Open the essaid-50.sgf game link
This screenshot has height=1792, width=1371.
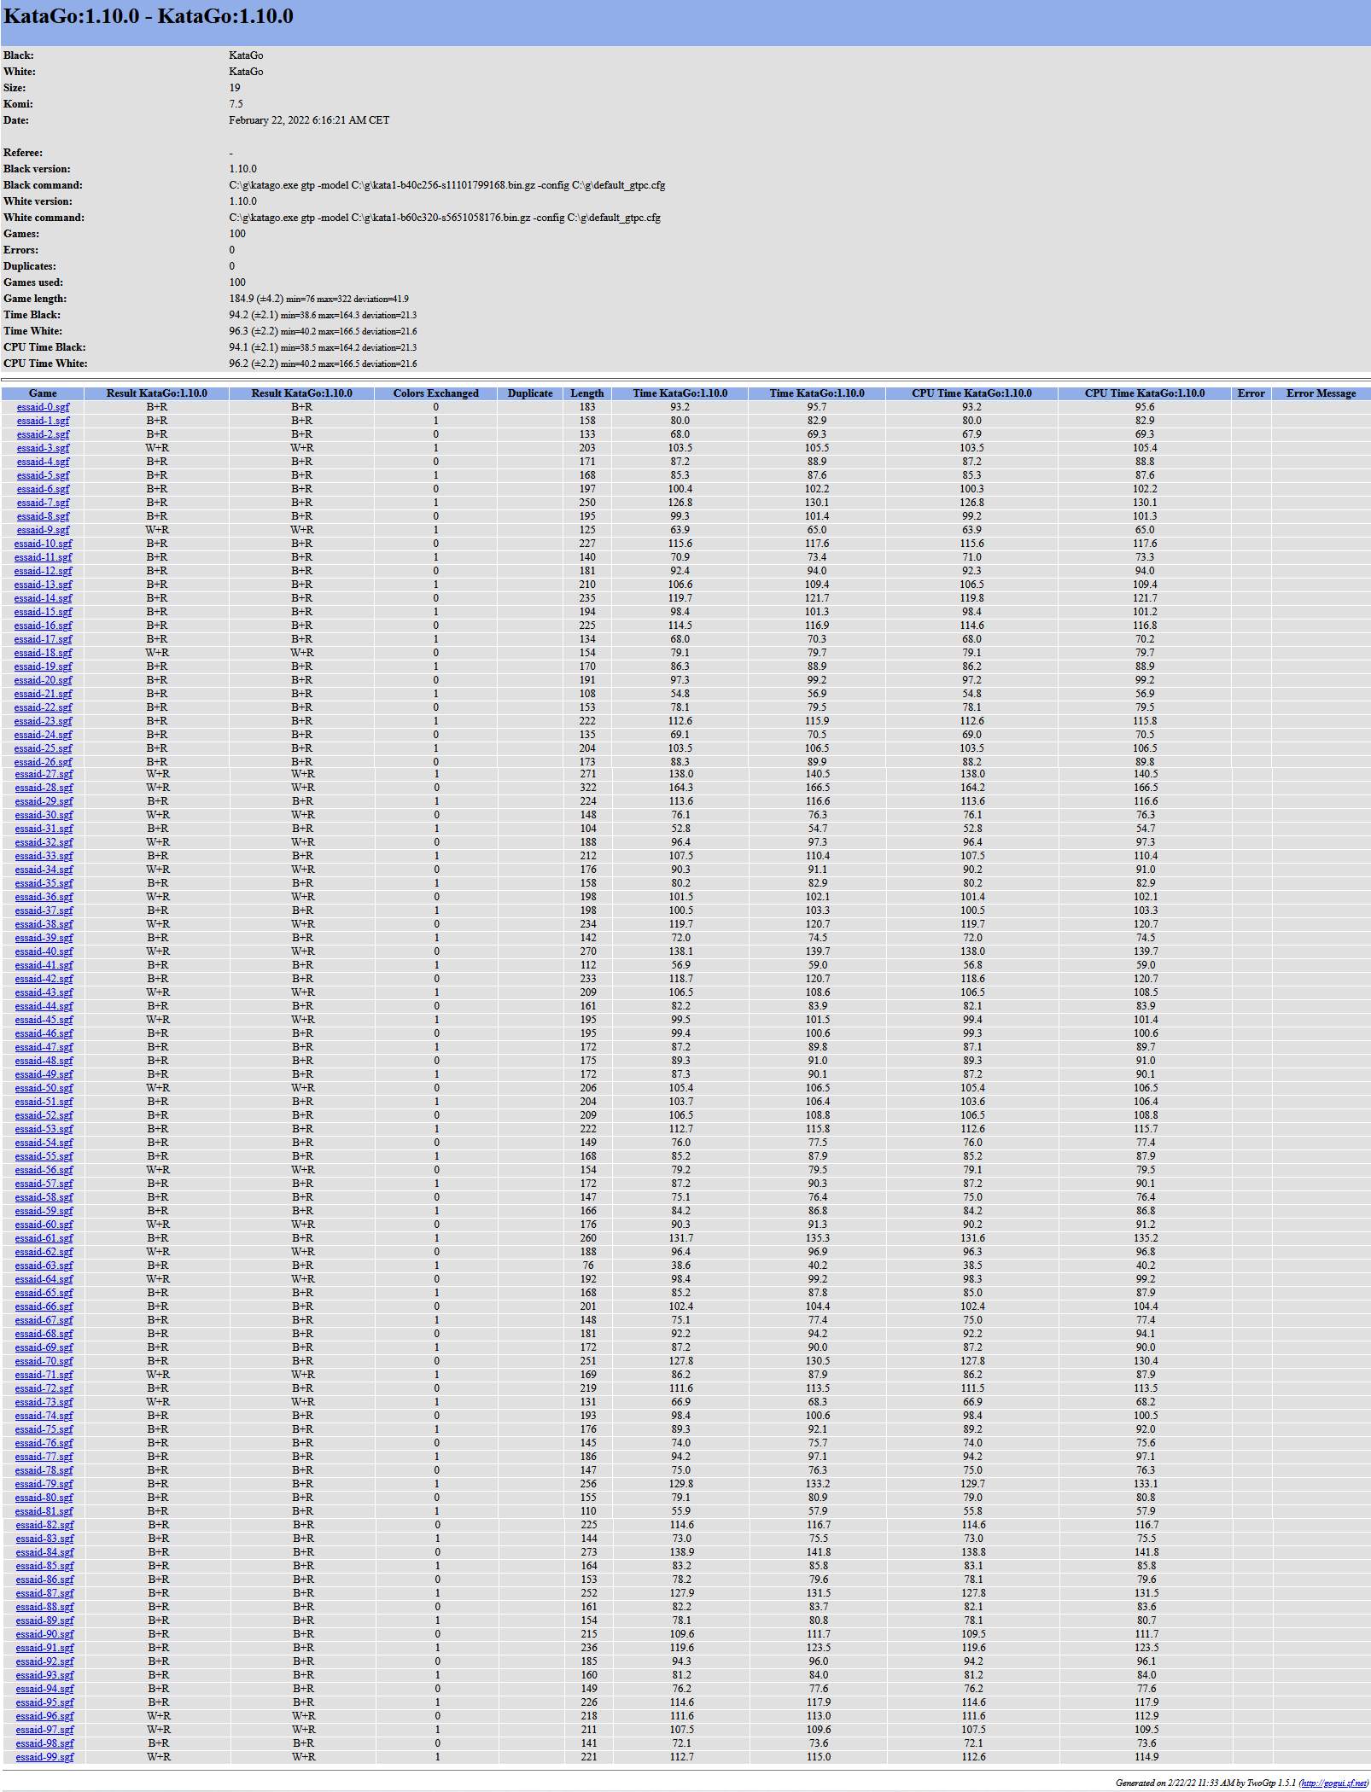click(44, 1088)
